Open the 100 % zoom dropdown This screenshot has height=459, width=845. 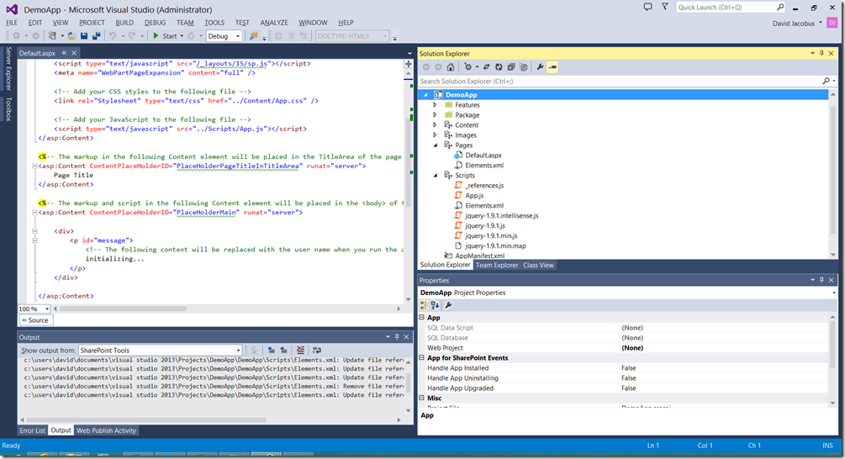(47, 309)
